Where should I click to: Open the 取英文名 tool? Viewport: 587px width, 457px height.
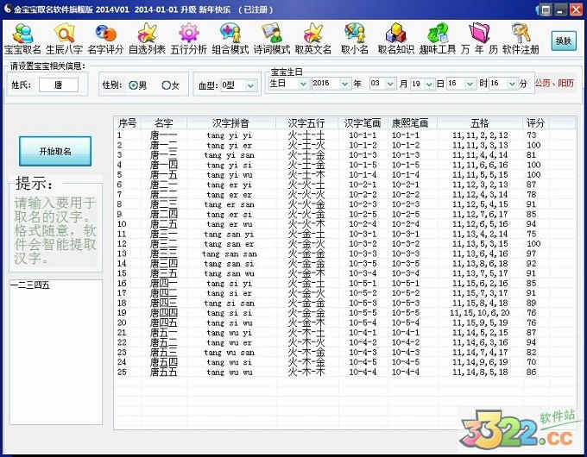coord(313,39)
